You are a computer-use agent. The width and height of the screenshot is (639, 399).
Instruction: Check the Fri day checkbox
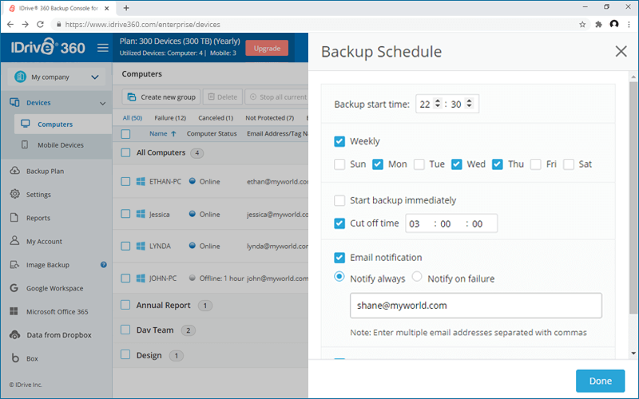(535, 164)
